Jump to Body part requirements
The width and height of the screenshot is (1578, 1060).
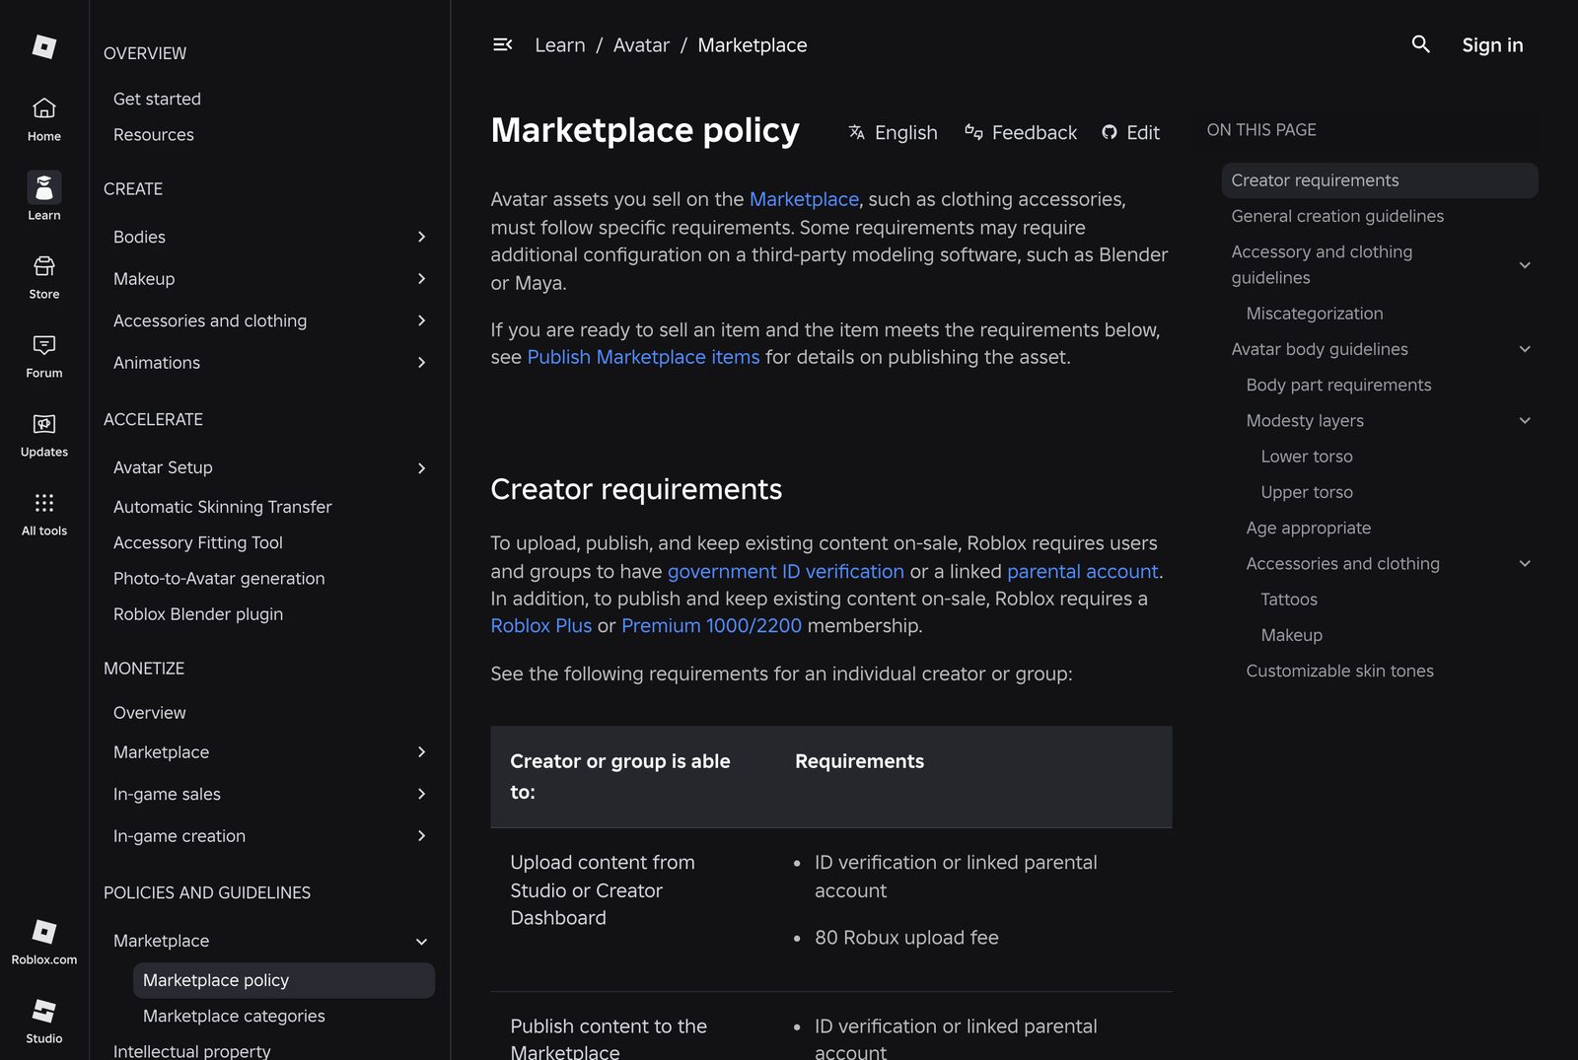[x=1338, y=386]
